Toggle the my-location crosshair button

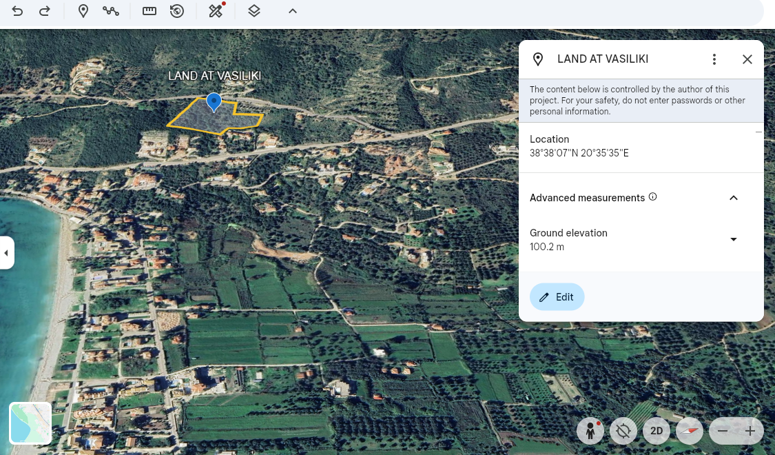tap(623, 432)
